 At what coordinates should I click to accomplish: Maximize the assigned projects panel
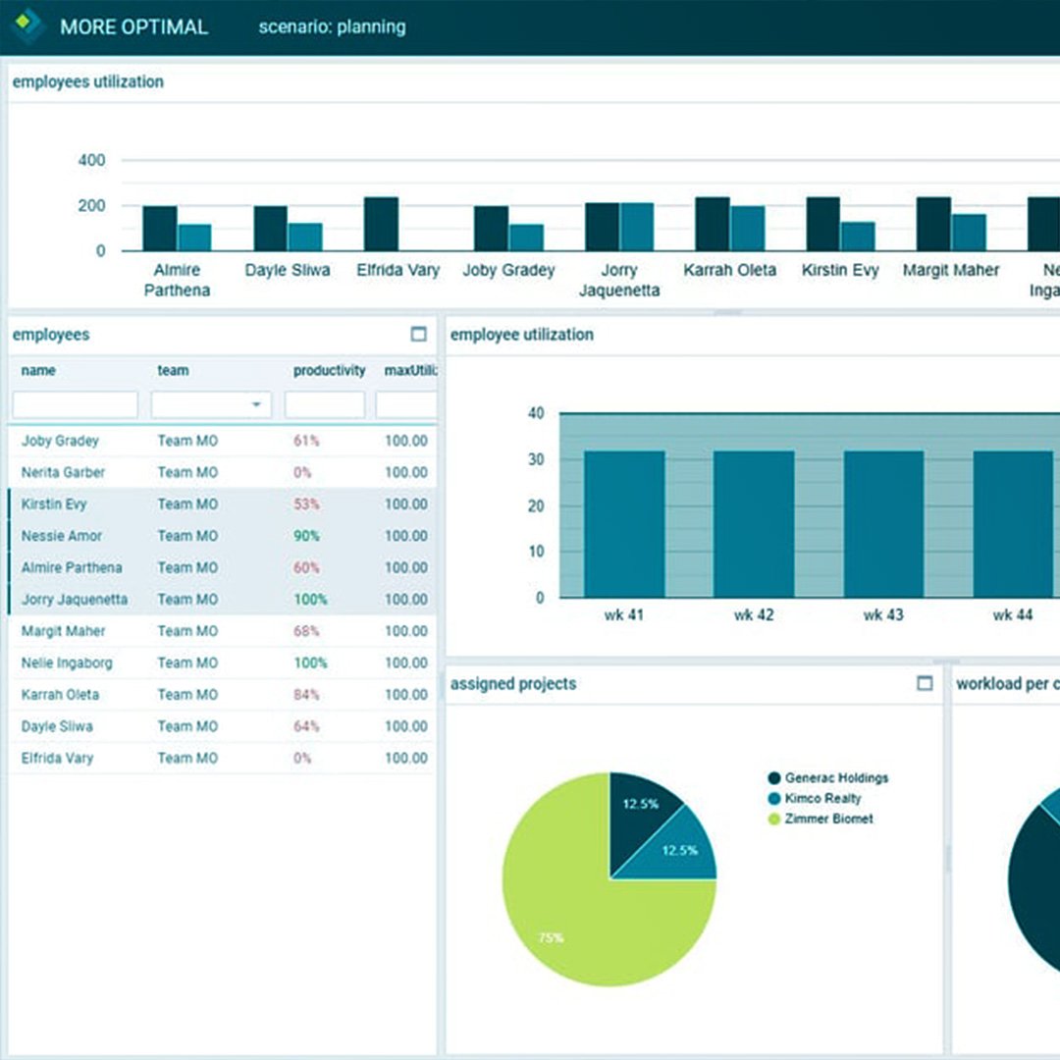924,683
